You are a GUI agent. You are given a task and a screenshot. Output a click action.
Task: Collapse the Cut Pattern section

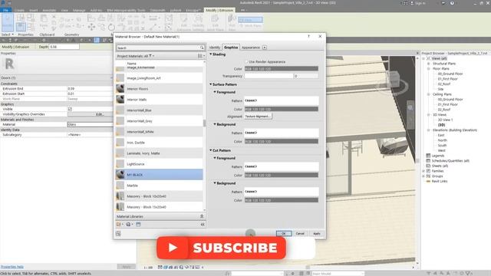click(x=211, y=150)
